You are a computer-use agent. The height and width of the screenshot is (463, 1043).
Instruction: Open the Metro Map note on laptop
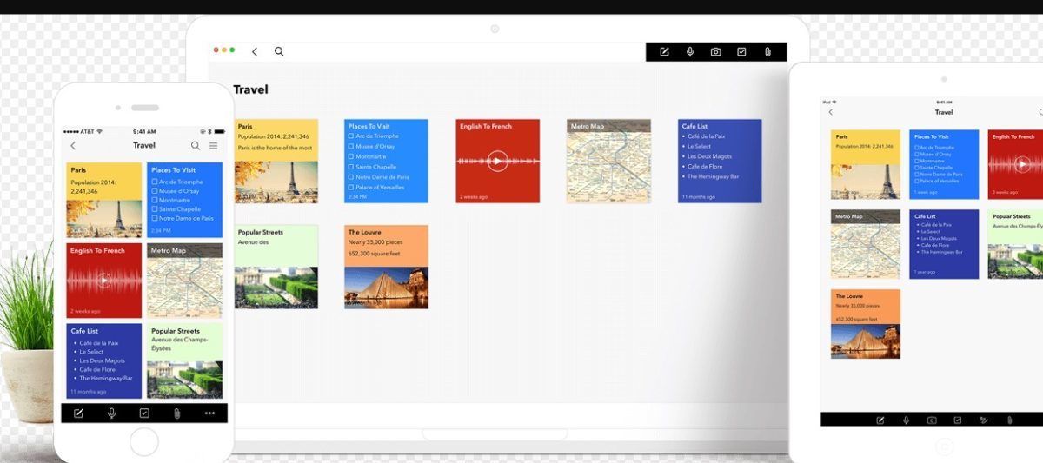[x=608, y=161]
